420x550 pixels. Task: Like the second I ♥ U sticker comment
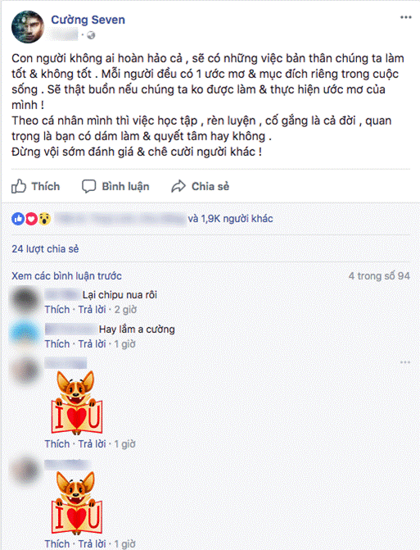(57, 543)
